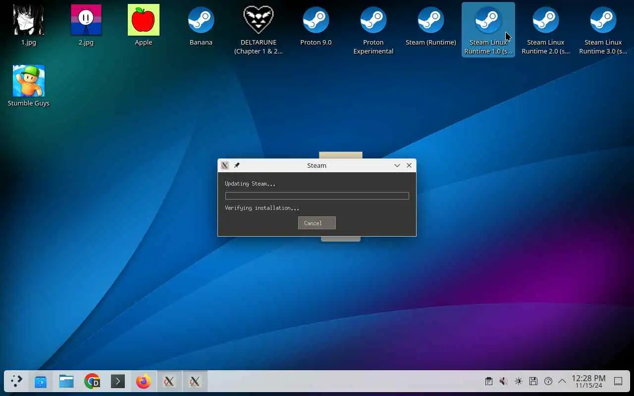The image size is (634, 396).
Task: Close the Steam update dialog
Action: click(x=409, y=165)
